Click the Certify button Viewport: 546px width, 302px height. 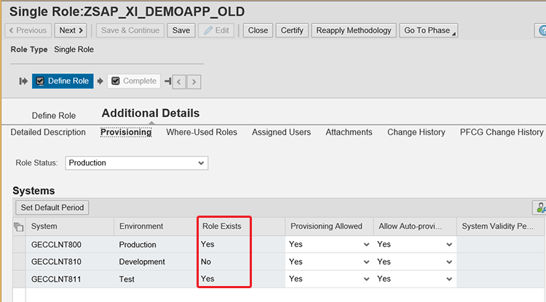[292, 30]
